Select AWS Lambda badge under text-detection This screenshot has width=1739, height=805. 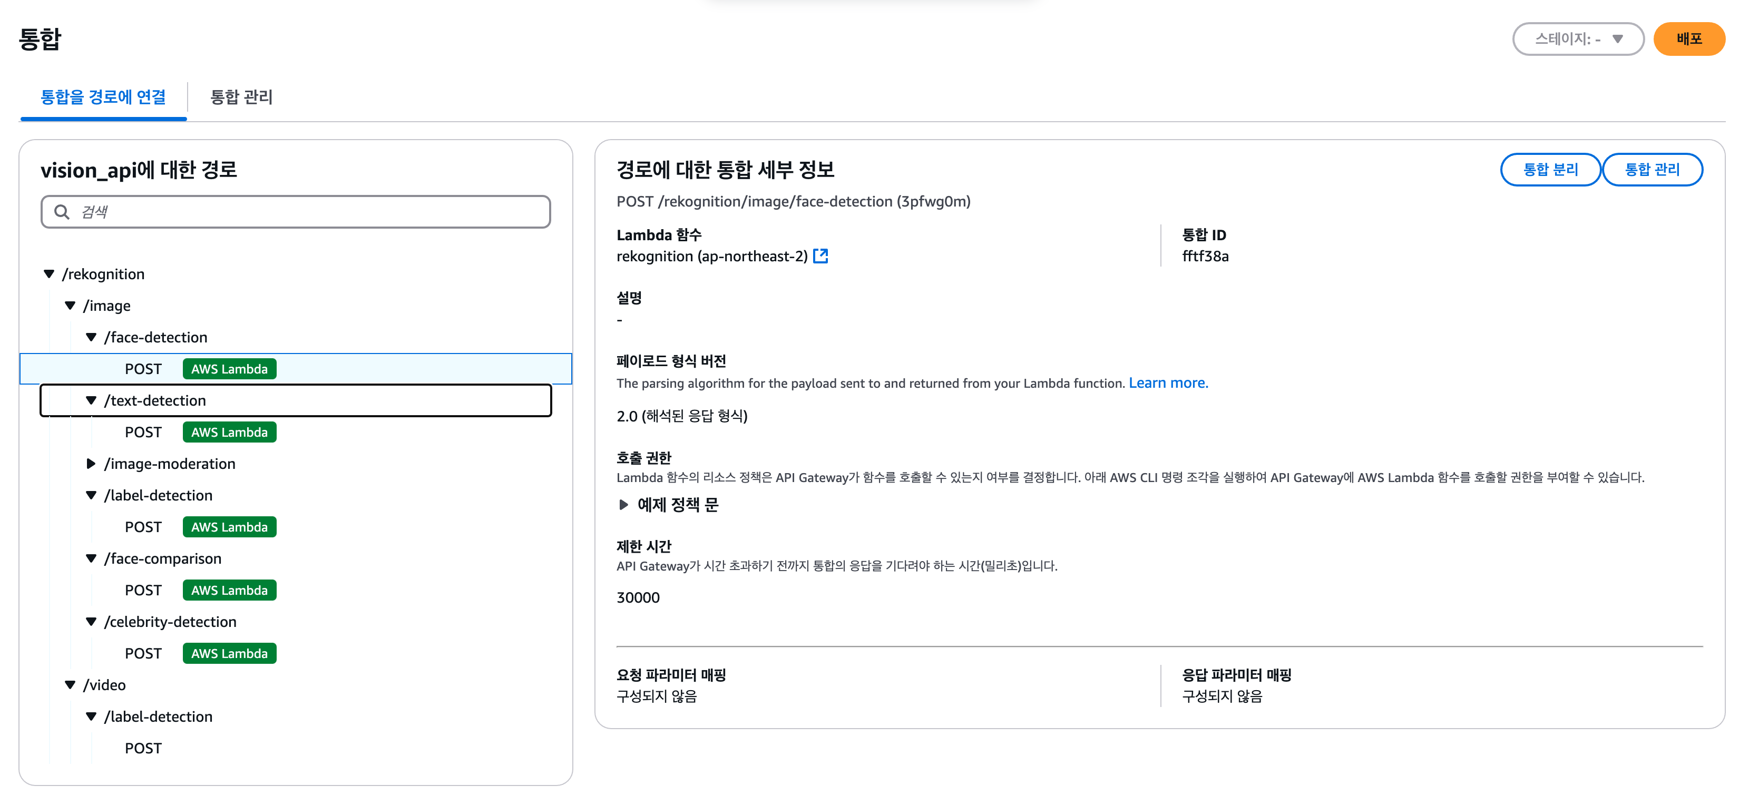[230, 432]
